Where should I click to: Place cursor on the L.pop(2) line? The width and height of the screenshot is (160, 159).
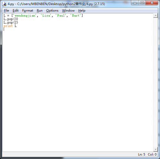pyautogui.click(x=11, y=23)
